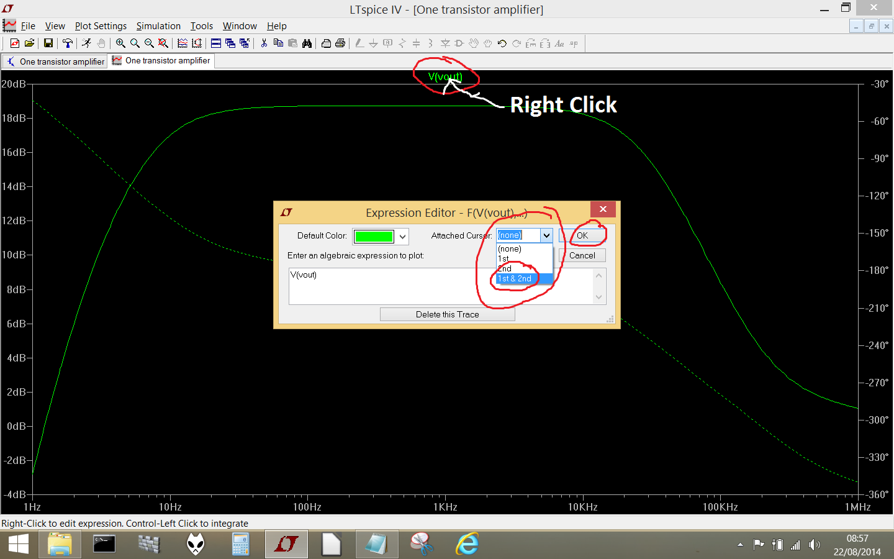Choose '1st' in cursor dropdown list
894x559 pixels.
pos(525,258)
